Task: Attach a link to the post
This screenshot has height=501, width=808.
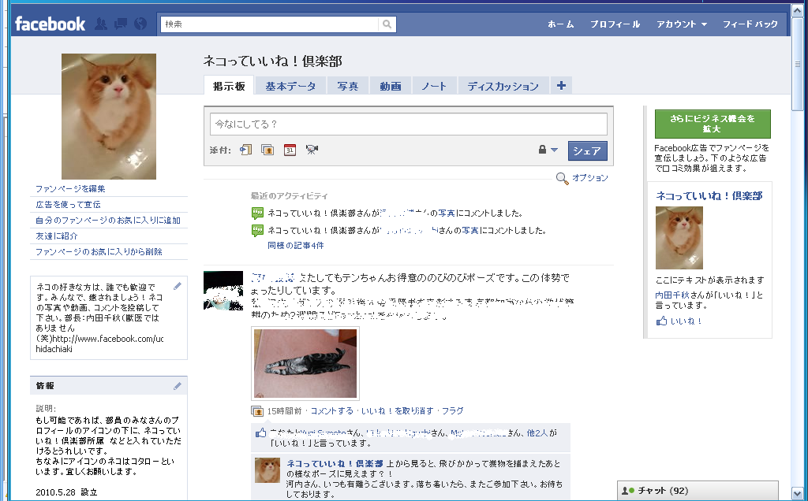Action: [x=246, y=150]
